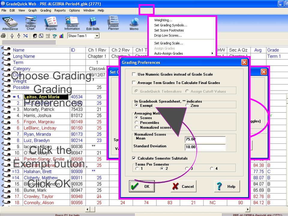Click the printer icon in toolbar
Screen dimensions: 288x216
(3, 36)
